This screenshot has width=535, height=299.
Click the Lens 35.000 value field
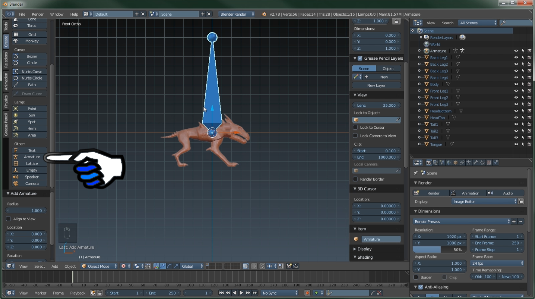(376, 105)
